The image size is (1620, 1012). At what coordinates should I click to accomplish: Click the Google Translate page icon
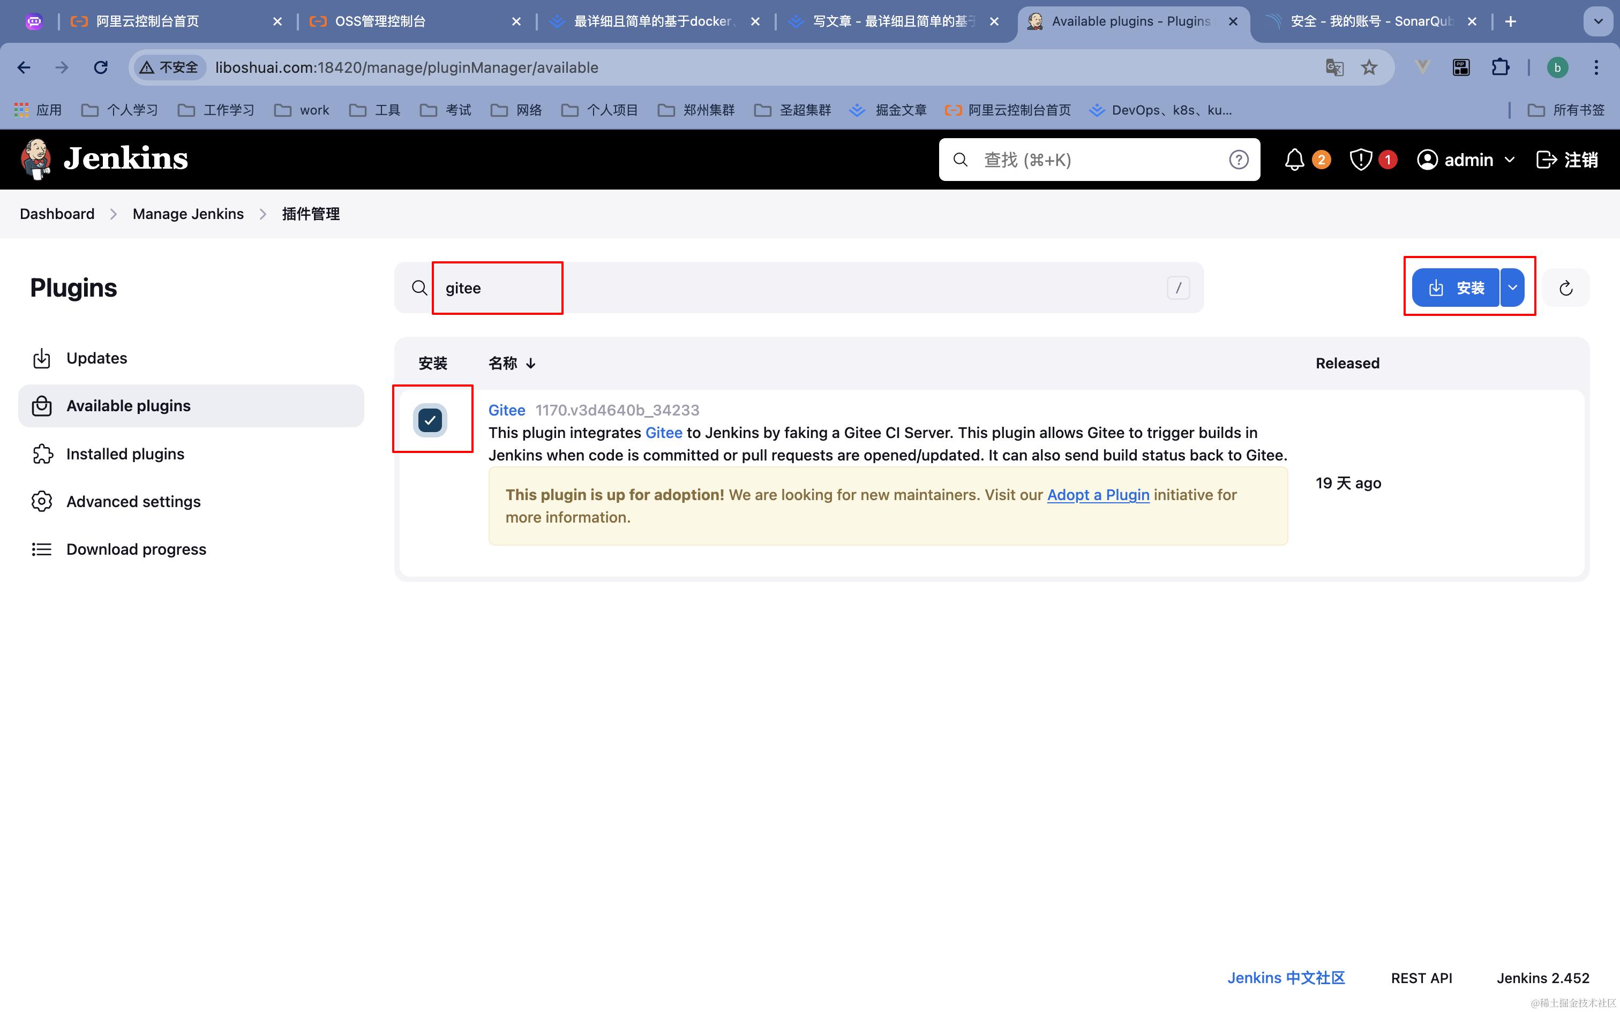pyautogui.click(x=1334, y=67)
